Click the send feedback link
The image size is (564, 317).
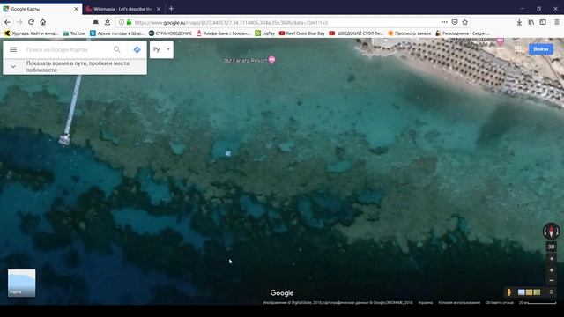coord(500,303)
